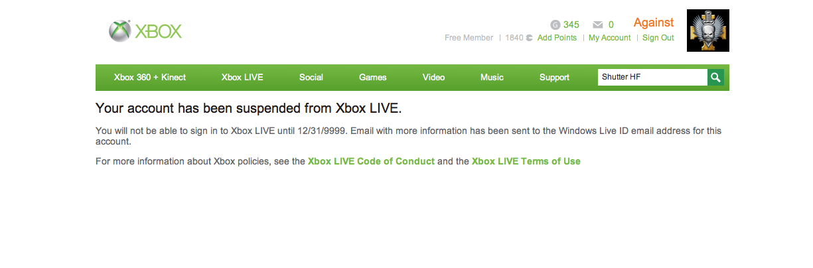The height and width of the screenshot is (268, 813).
Task: Click the Xbox logo
Action: [x=145, y=31]
